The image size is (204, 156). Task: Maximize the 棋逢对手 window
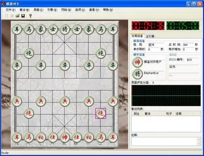pyautogui.click(x=194, y=4)
